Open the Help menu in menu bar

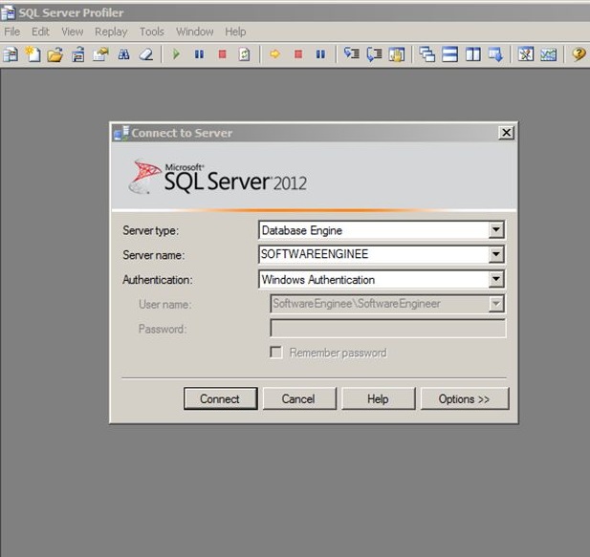pos(235,32)
